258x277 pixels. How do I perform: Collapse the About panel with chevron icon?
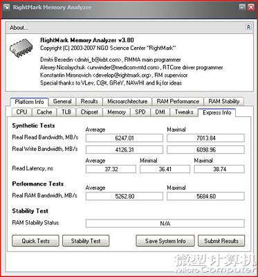click(248, 27)
